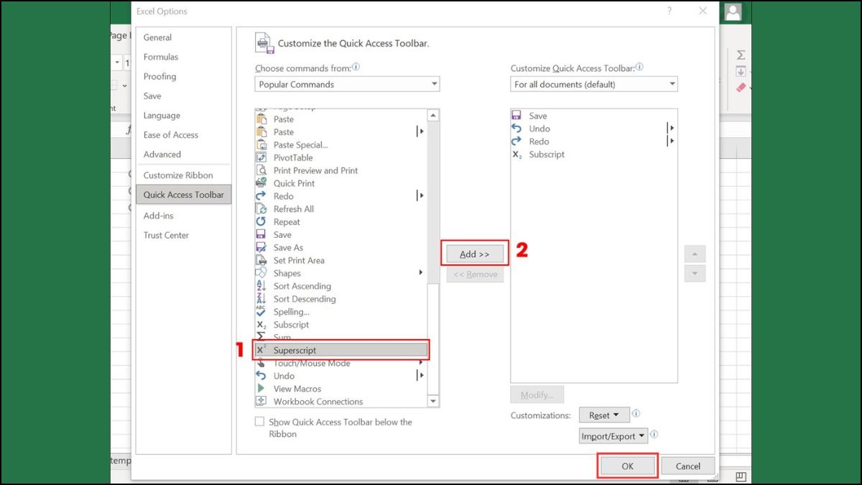
Task: Click the Modify... button
Action: click(x=537, y=394)
